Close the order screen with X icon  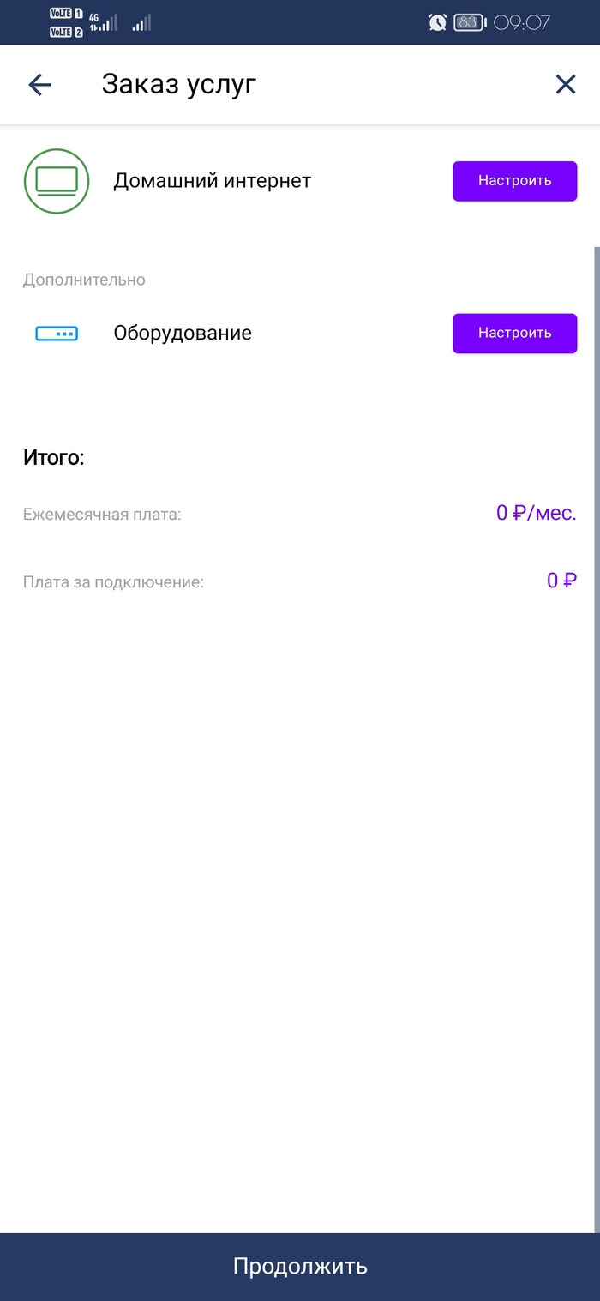(566, 84)
